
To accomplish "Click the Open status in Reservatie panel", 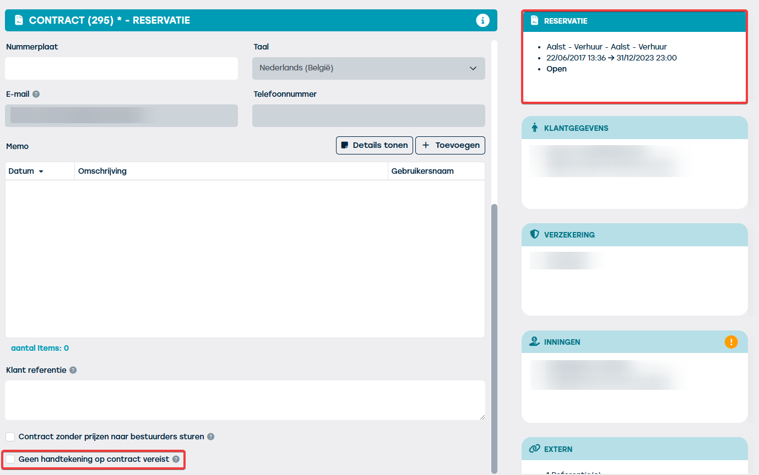I will pos(556,69).
